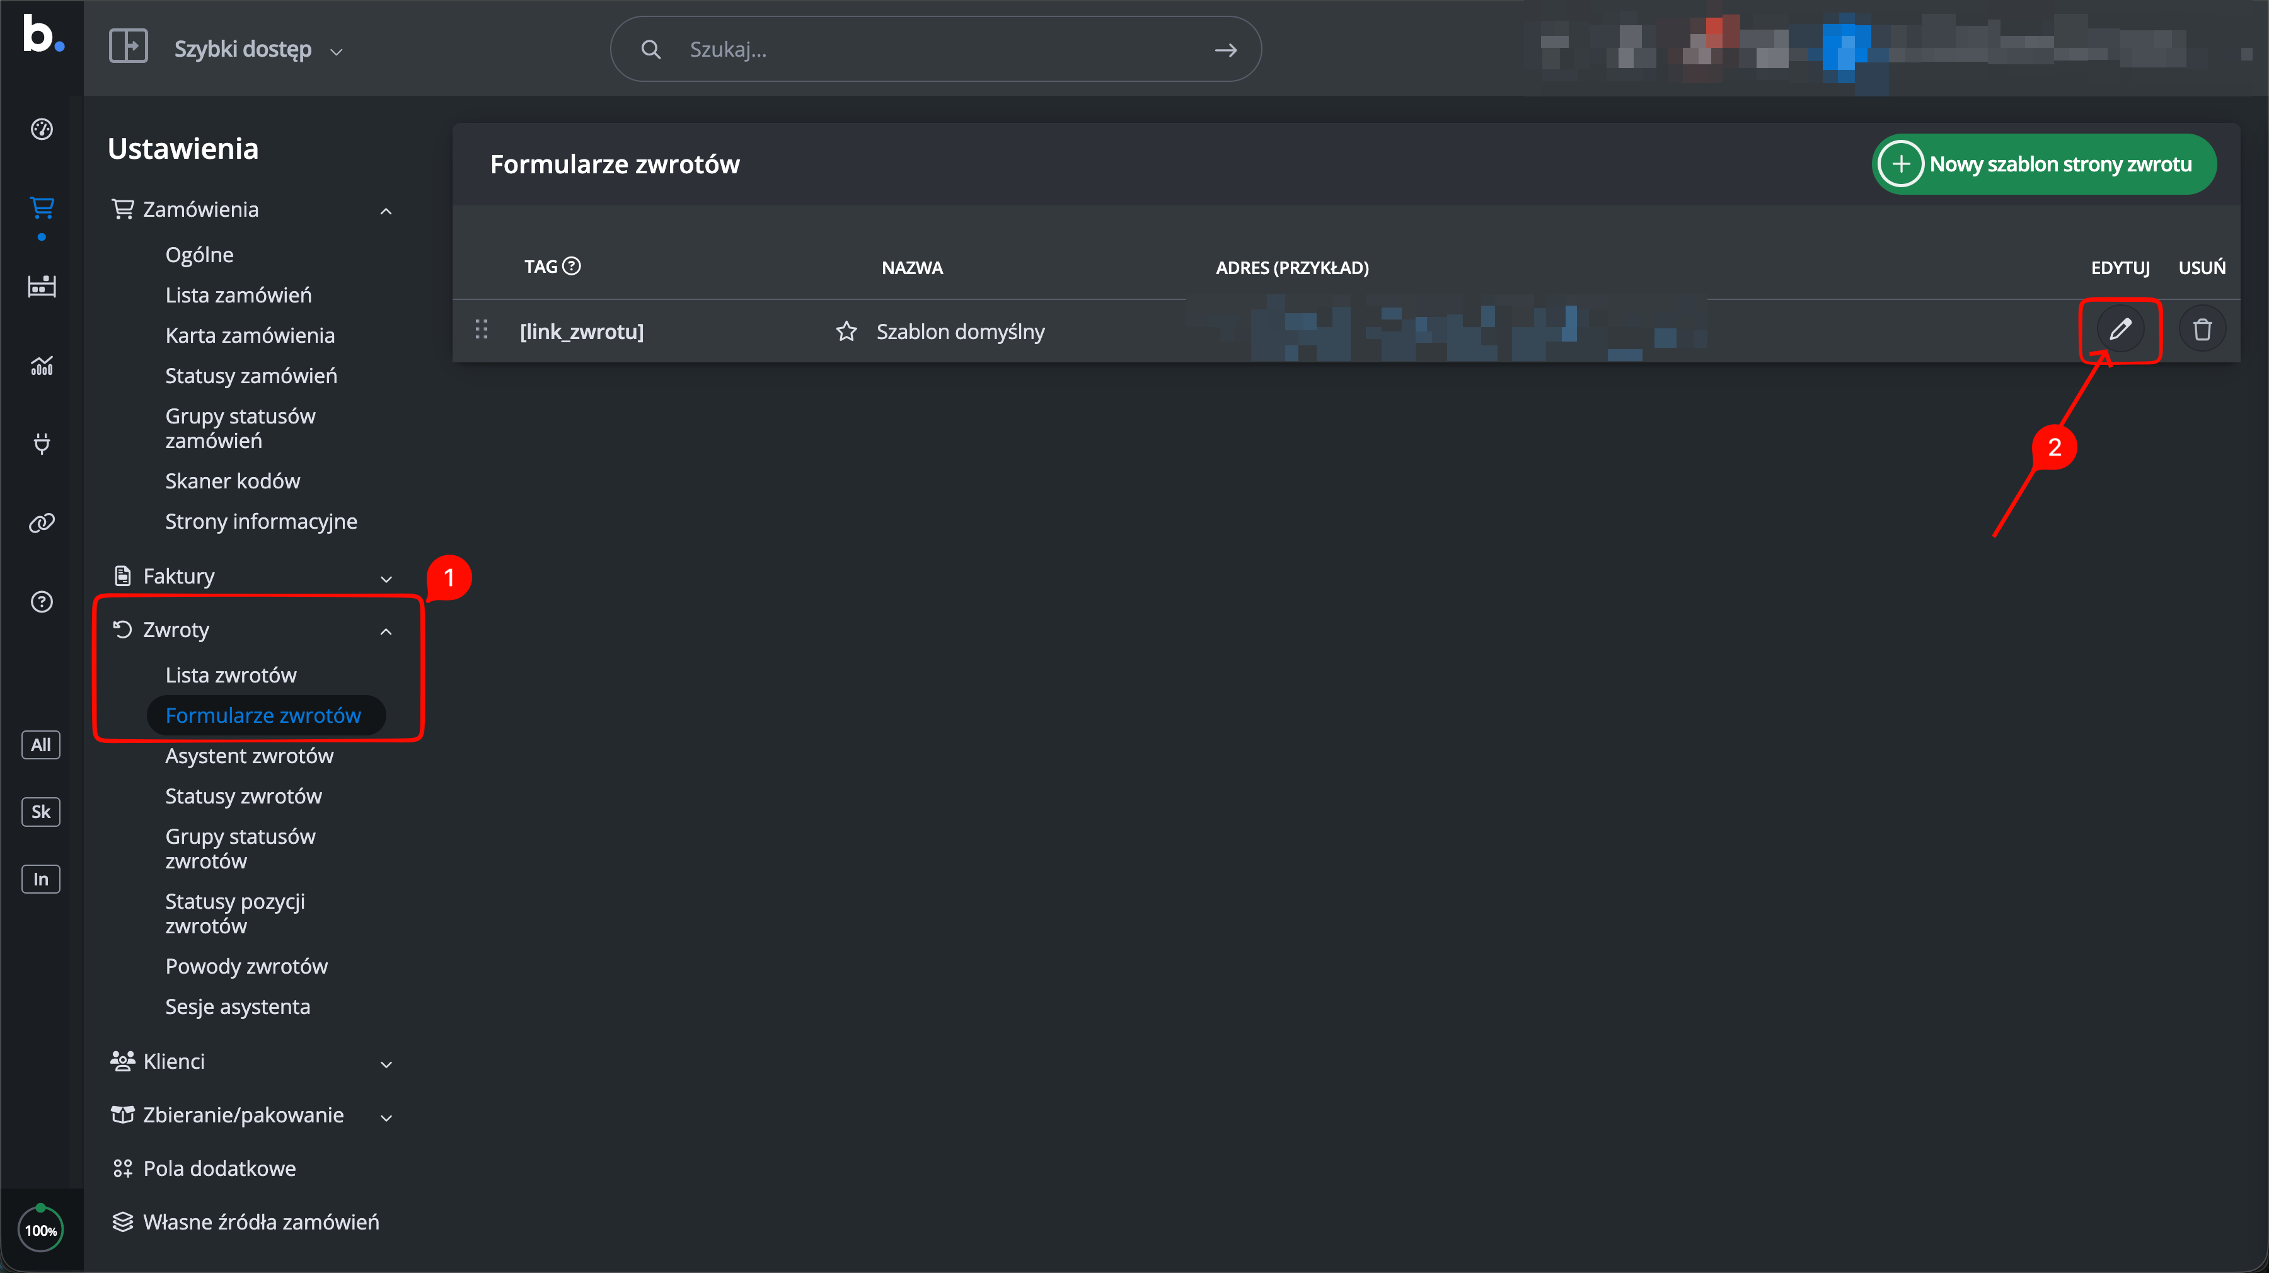Click the 100% progress indicator
2269x1273 pixels.
coord(40,1230)
